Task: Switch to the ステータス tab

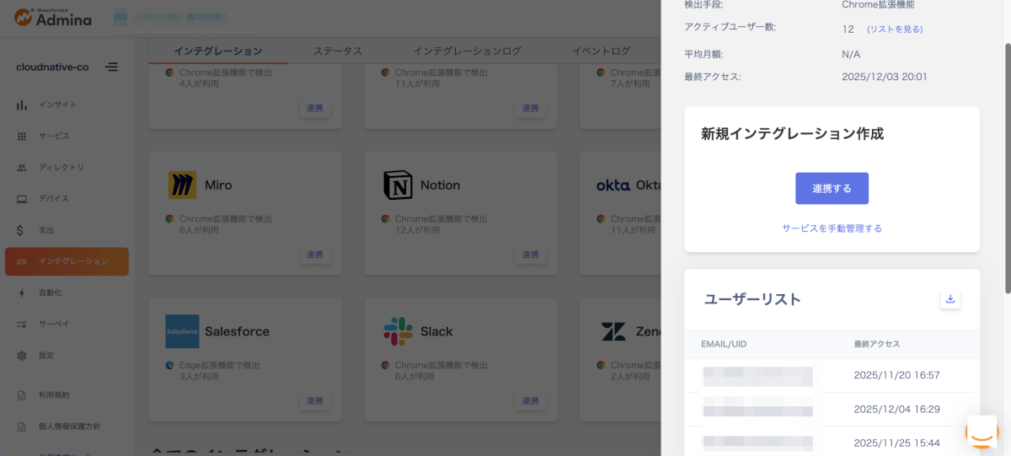Action: coord(338,51)
